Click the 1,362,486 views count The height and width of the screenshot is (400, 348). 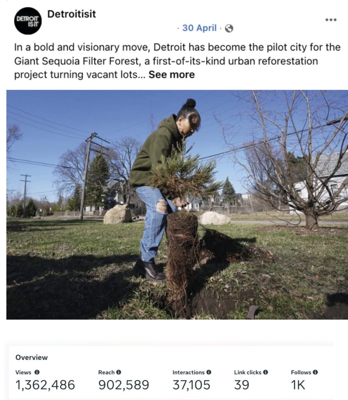point(45,385)
